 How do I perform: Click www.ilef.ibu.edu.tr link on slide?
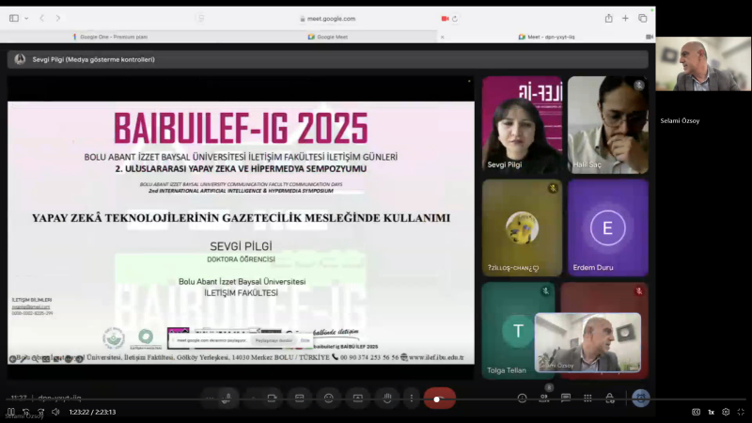coord(436,357)
